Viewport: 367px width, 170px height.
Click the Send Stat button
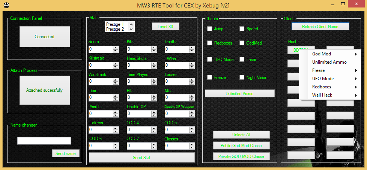[x=141, y=158]
